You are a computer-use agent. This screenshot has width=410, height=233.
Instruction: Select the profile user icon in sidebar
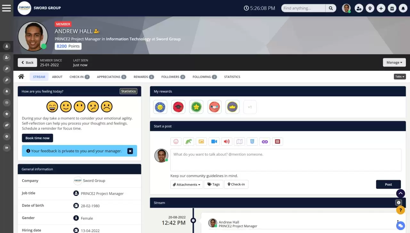[x=6, y=46]
